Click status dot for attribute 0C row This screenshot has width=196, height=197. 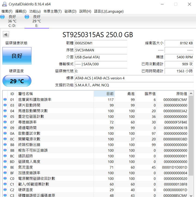click(5, 139)
